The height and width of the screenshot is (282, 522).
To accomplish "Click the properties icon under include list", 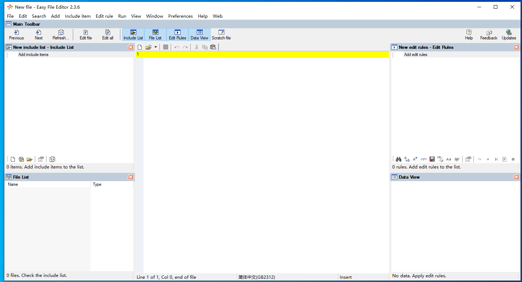I will point(41,159).
